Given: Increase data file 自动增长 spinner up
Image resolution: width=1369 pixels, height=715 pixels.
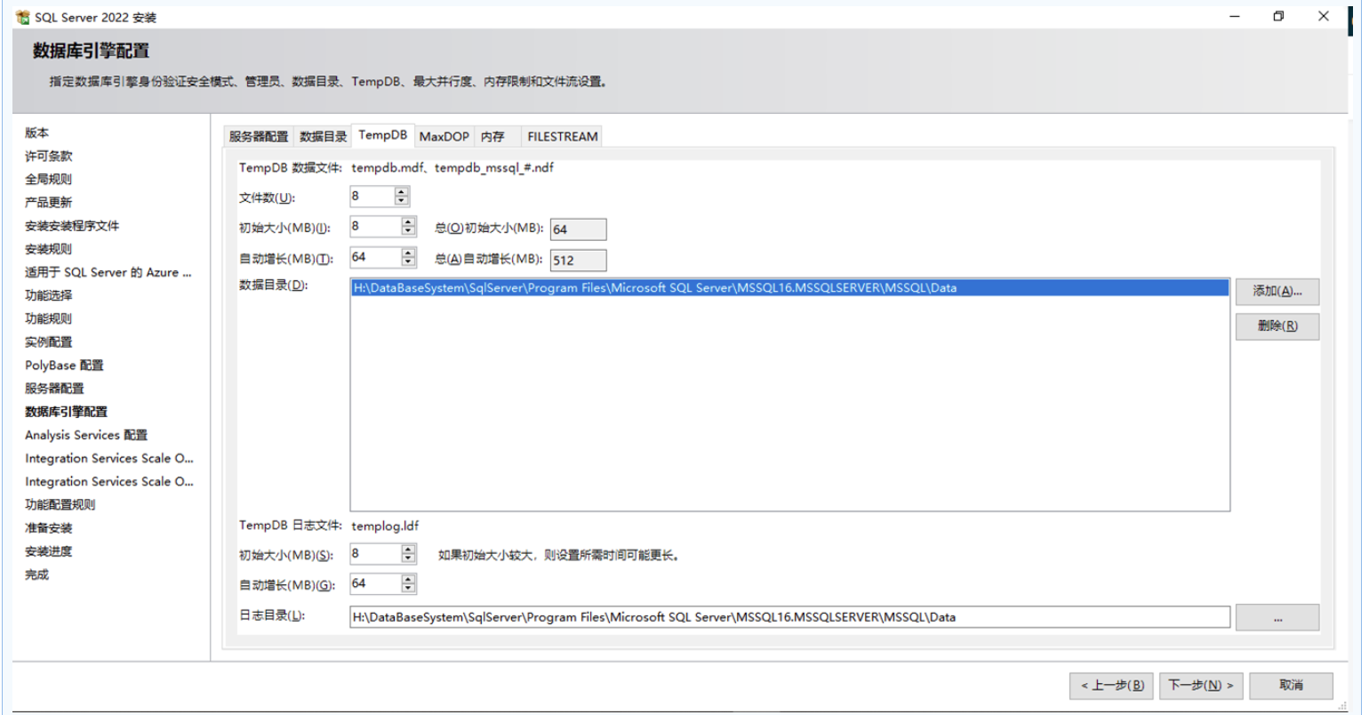Looking at the screenshot, I should pos(409,253).
